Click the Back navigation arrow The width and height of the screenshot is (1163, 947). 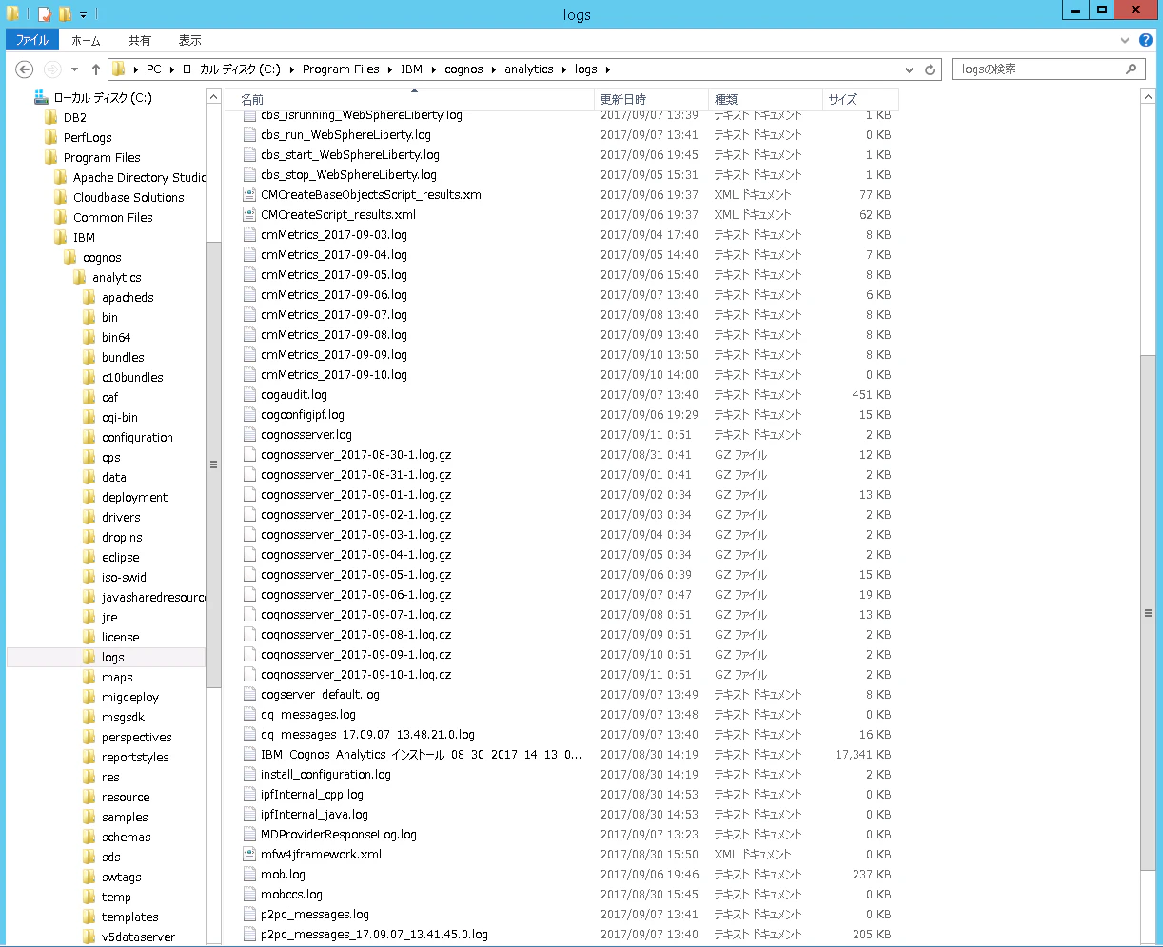(25, 69)
